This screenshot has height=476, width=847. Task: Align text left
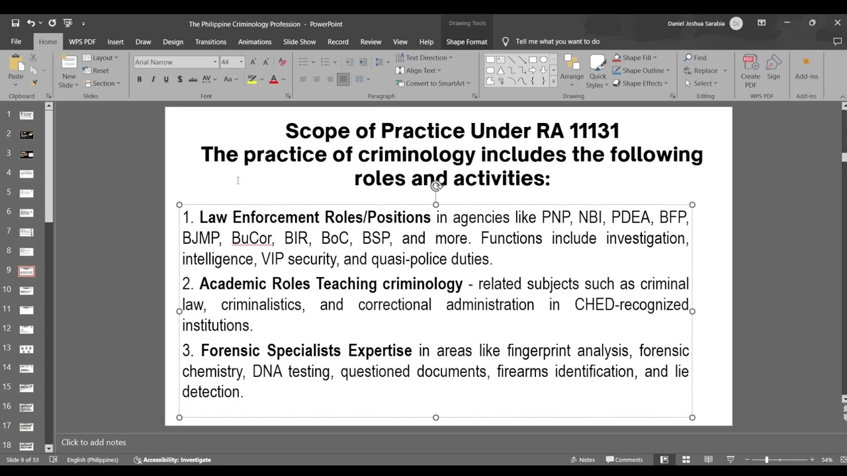click(x=303, y=79)
